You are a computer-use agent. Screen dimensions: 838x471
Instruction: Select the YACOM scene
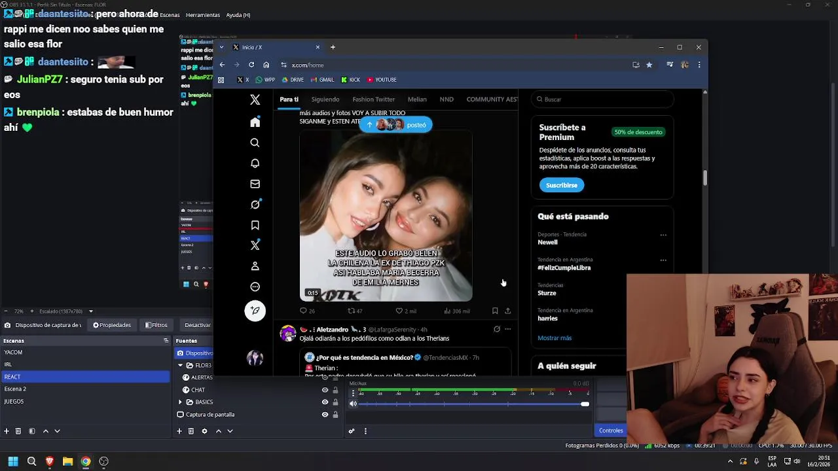click(85, 353)
